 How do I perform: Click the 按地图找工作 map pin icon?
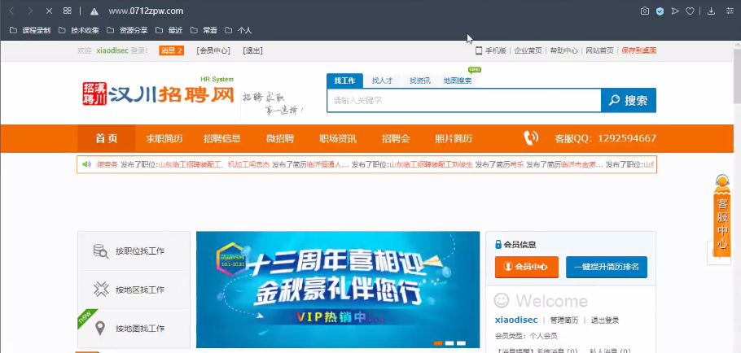pyautogui.click(x=101, y=329)
